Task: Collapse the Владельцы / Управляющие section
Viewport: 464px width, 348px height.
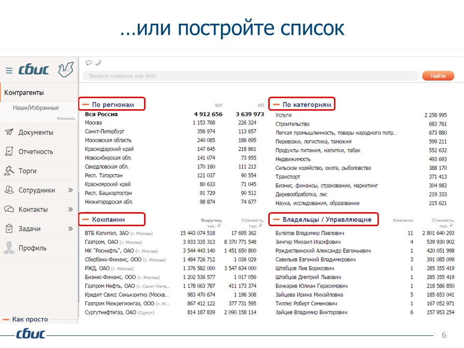Action: pyautogui.click(x=276, y=219)
